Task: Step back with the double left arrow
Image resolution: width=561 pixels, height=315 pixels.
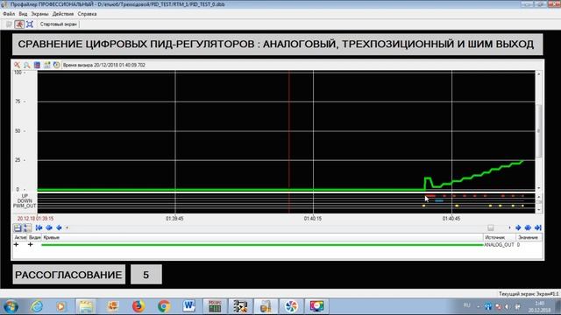Action: [x=49, y=227]
